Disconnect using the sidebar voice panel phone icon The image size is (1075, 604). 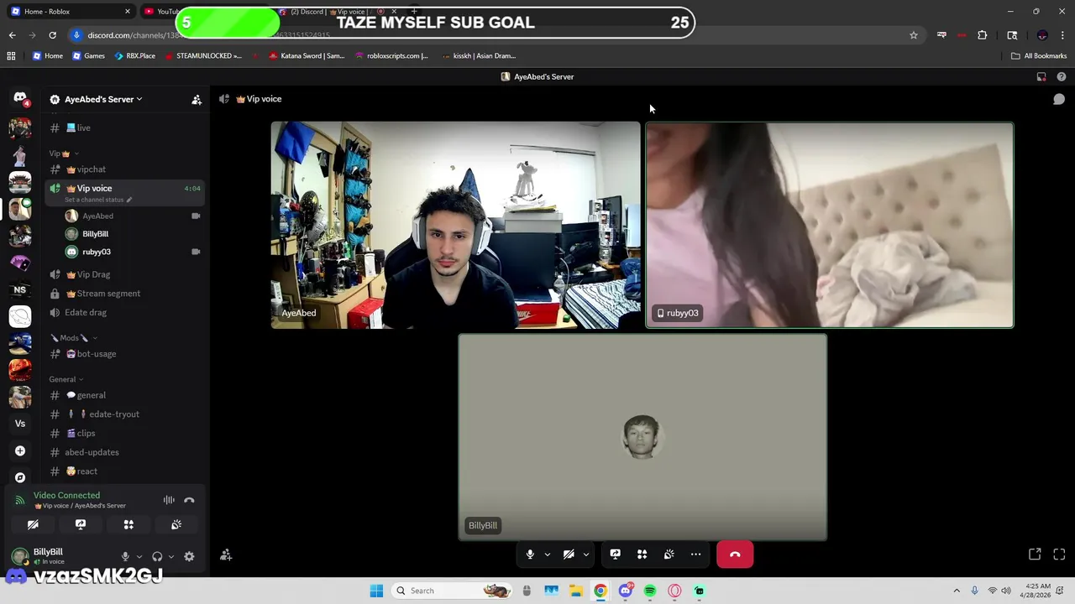[x=189, y=500]
